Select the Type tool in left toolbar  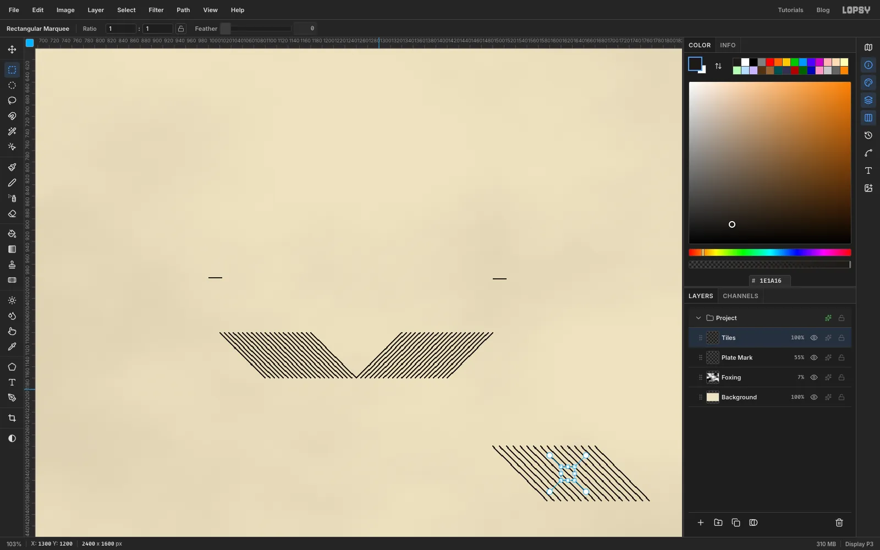tap(12, 382)
